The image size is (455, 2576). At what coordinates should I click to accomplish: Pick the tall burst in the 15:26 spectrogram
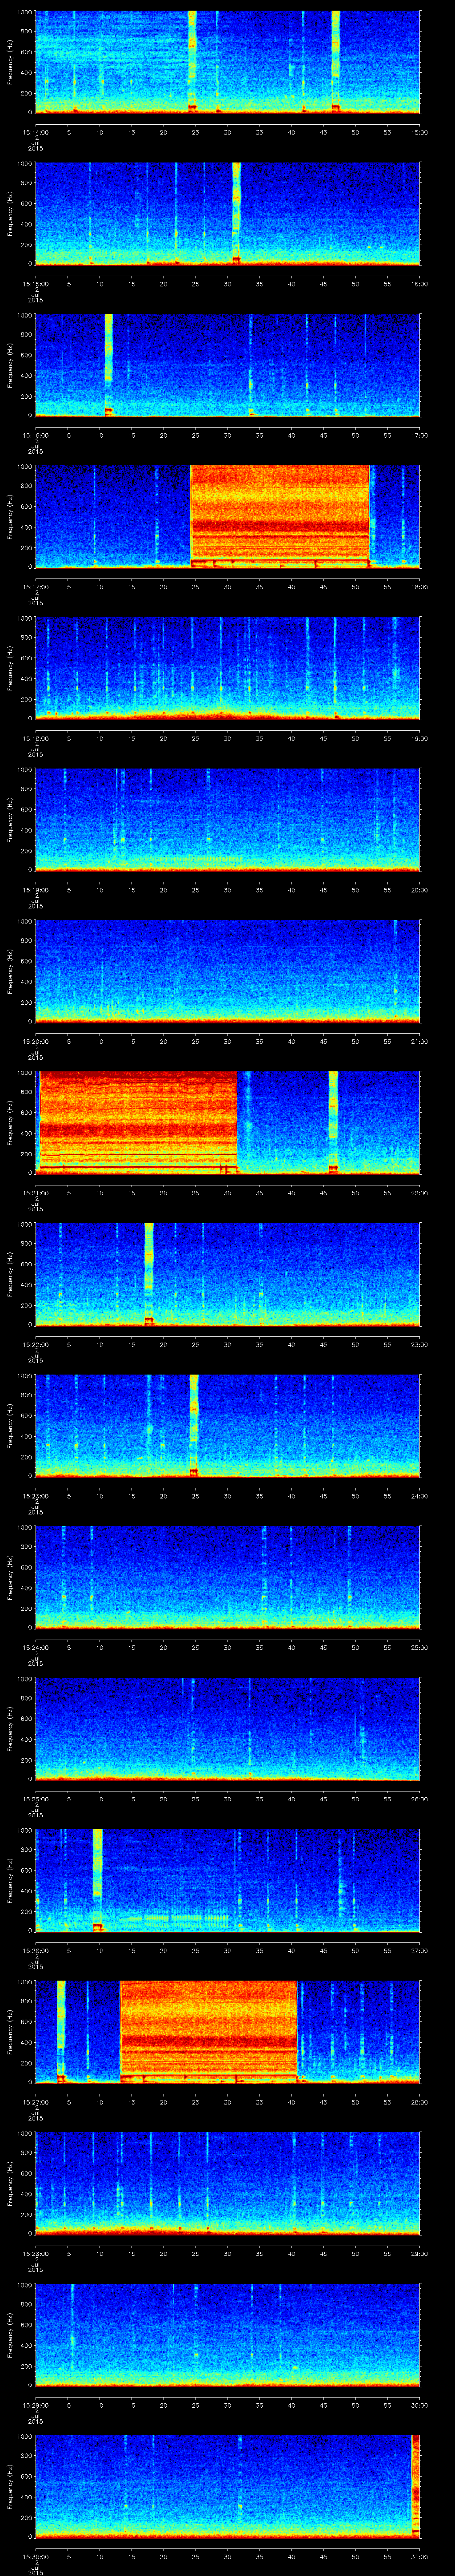pos(97,1878)
